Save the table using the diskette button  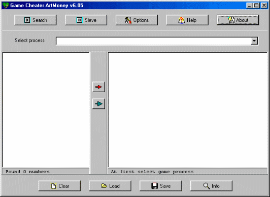[161, 186]
